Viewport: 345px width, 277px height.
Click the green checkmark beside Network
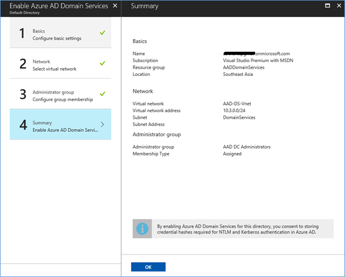tap(103, 63)
